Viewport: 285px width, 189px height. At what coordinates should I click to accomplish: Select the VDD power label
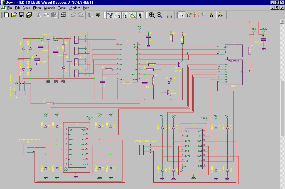pos(254,29)
